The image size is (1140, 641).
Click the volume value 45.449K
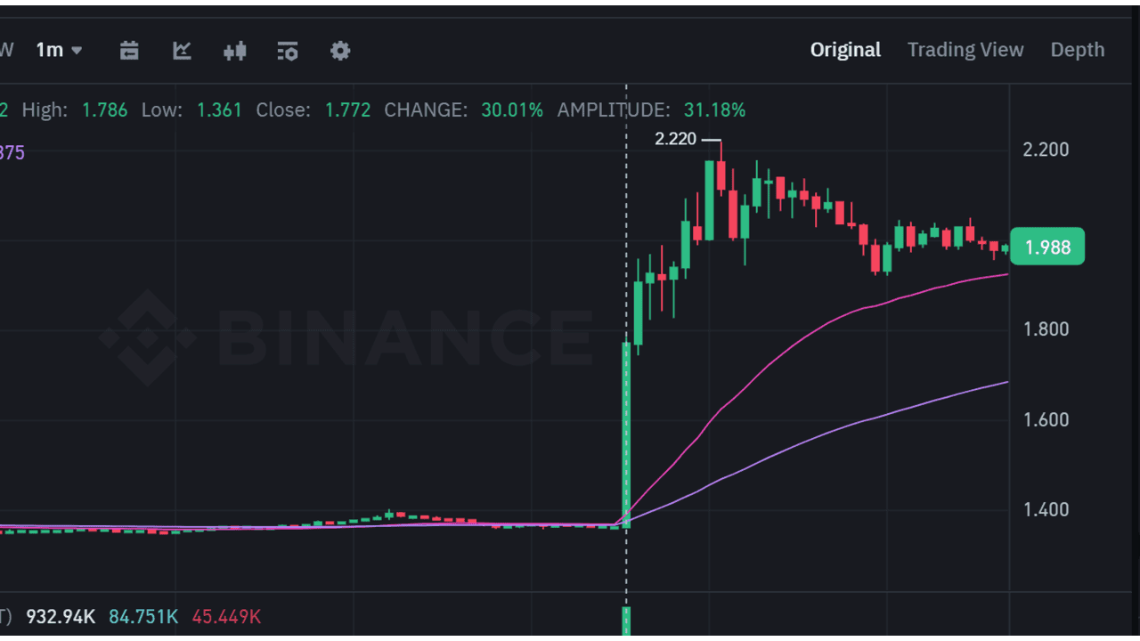point(226,616)
